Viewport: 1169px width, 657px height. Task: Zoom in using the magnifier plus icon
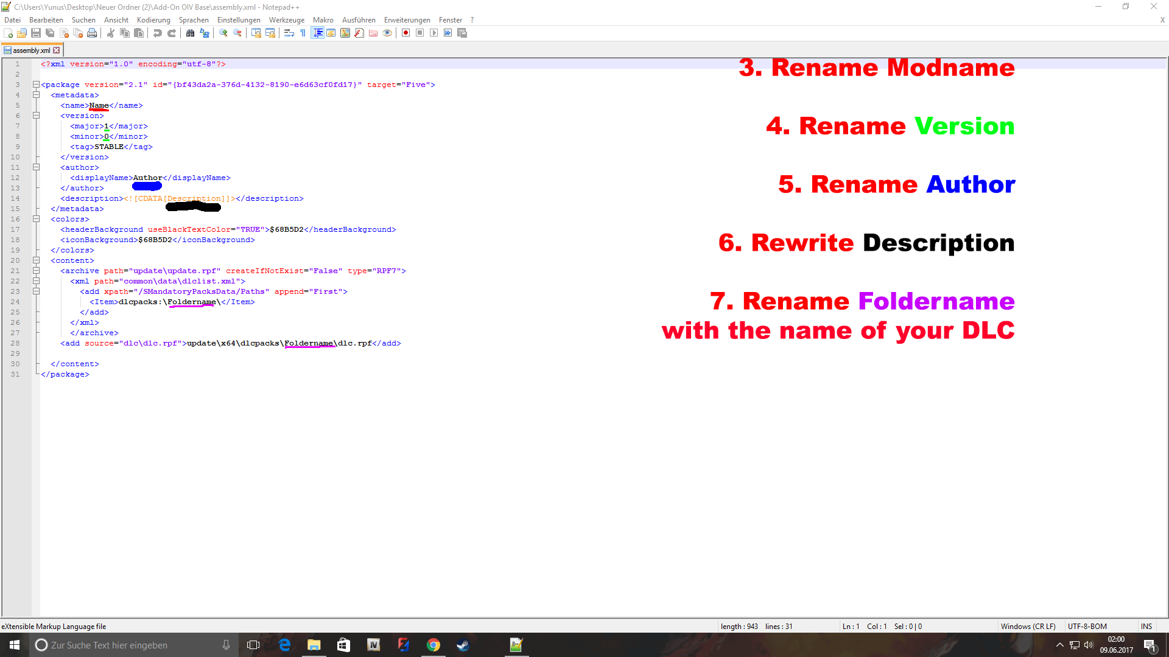pyautogui.click(x=223, y=33)
